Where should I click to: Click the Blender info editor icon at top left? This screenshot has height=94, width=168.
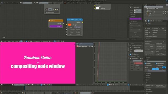tap(2, 3)
